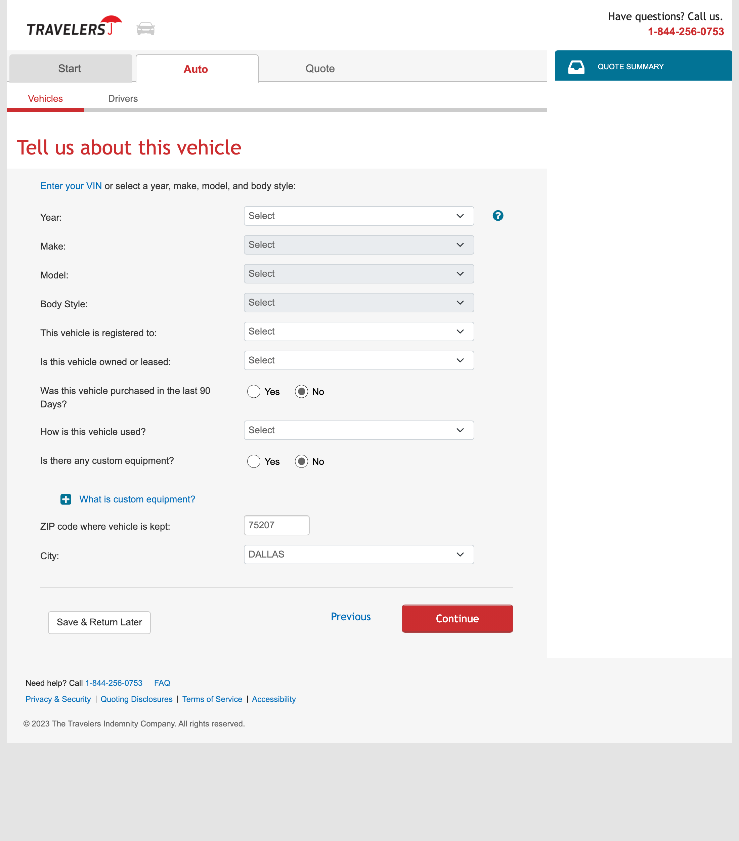Open the Enter your VIN link
Screen dimensions: 739x841
pyautogui.click(x=71, y=185)
